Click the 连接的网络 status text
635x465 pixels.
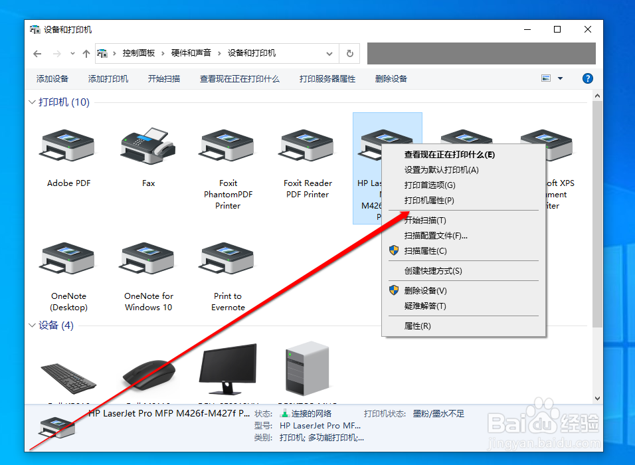311,414
